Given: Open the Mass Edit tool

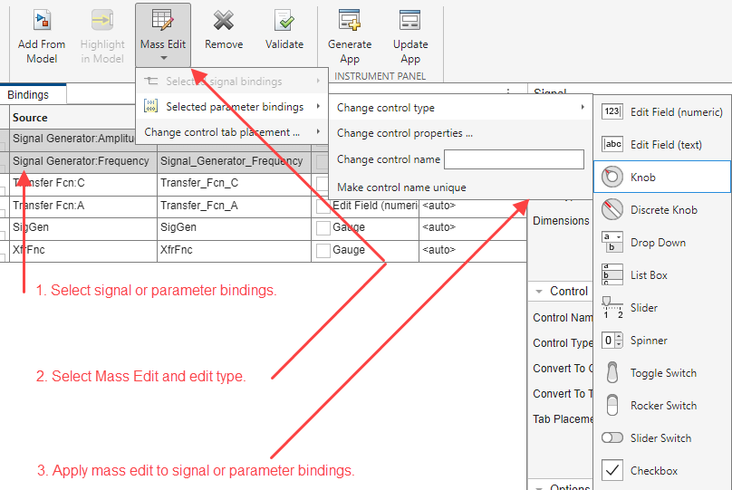Looking at the screenshot, I should pyautogui.click(x=163, y=35).
